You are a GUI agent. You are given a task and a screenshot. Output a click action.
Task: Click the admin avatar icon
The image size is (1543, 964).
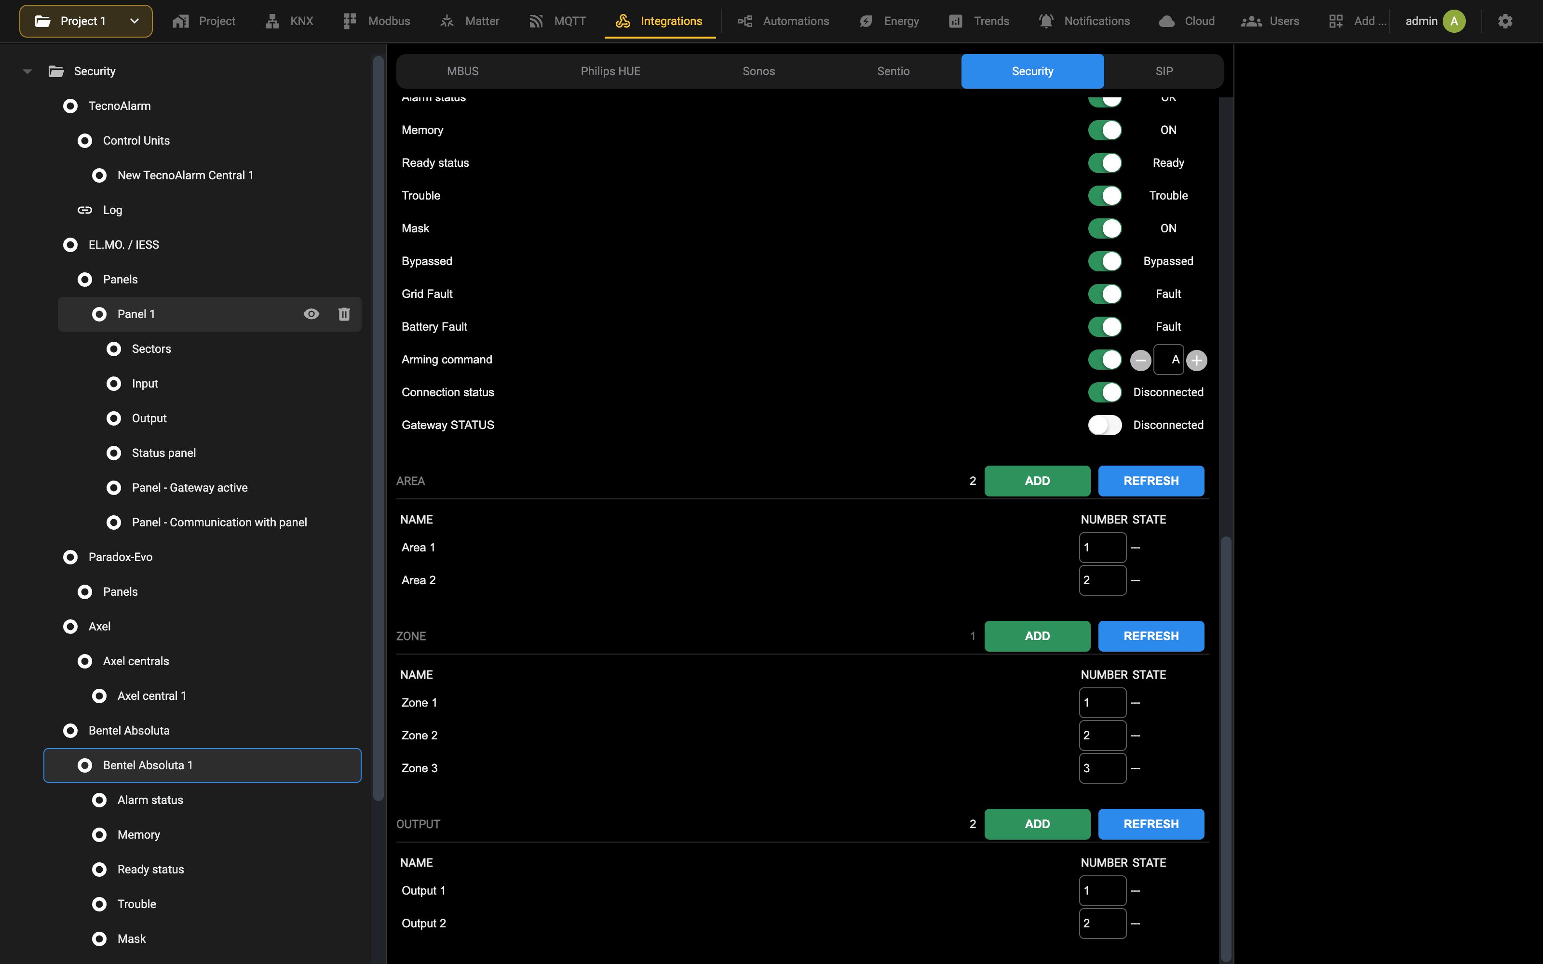(x=1454, y=21)
